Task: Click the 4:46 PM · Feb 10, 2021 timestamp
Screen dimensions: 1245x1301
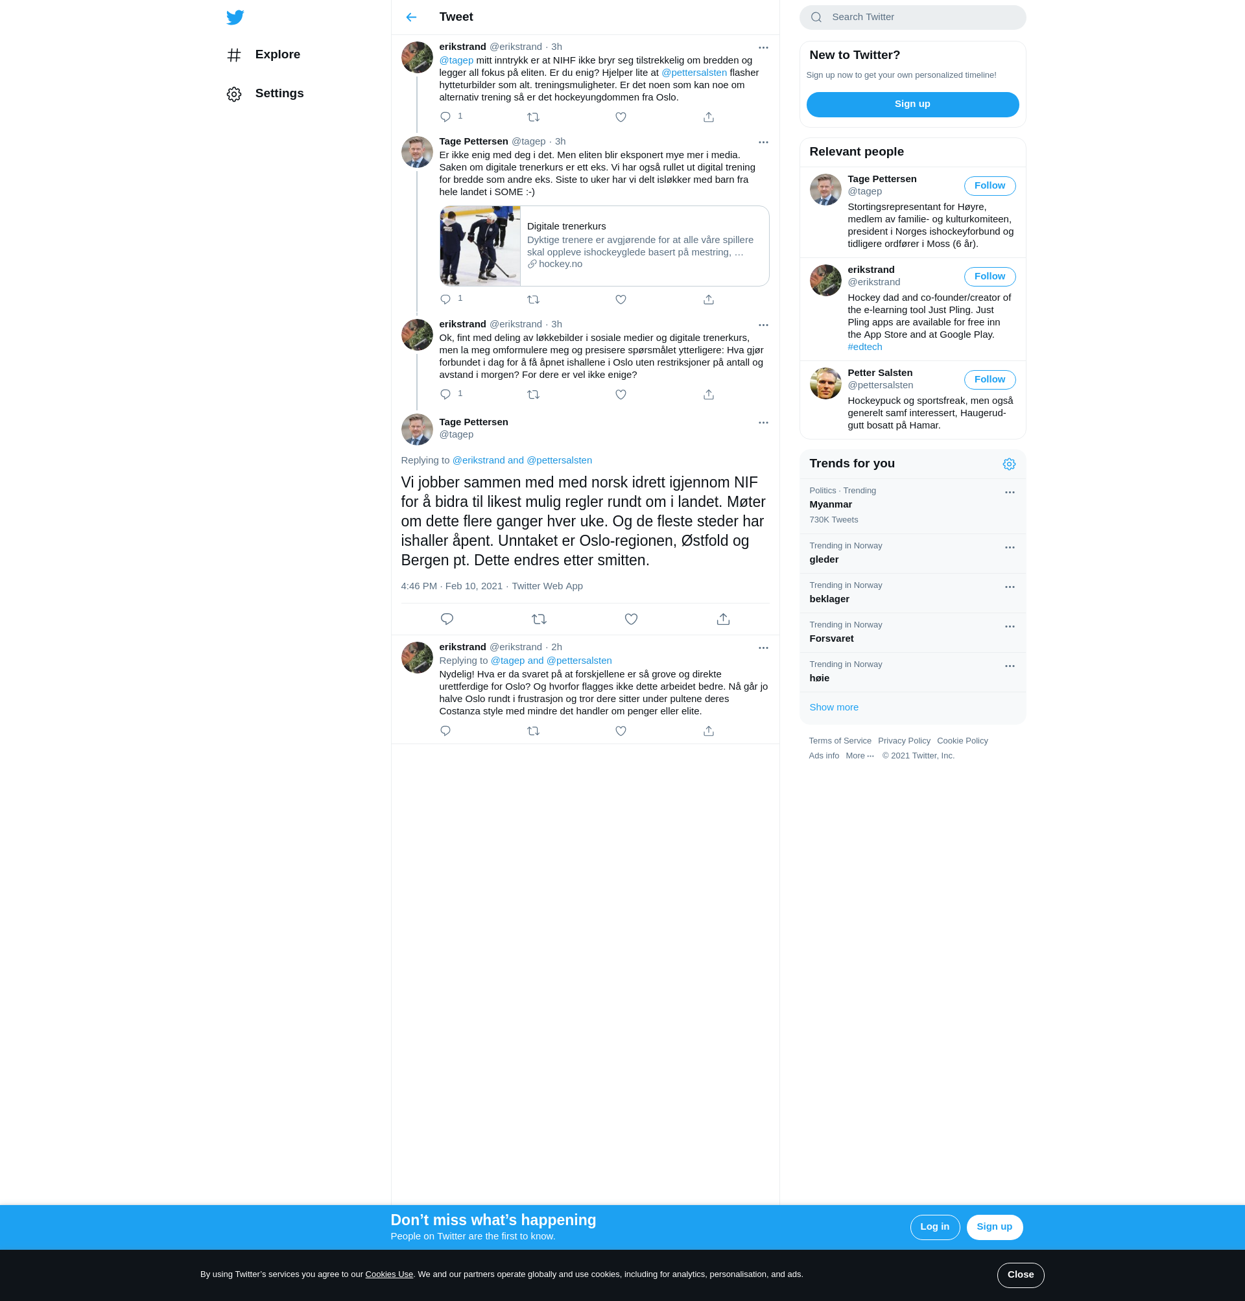Action: click(451, 586)
